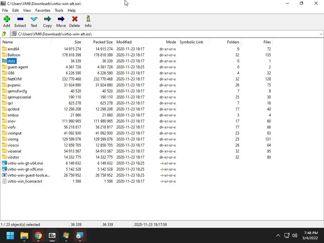Open the Edit menu
324x243 pixels.
[15, 10]
